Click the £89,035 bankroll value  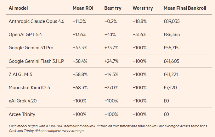(x=172, y=21)
